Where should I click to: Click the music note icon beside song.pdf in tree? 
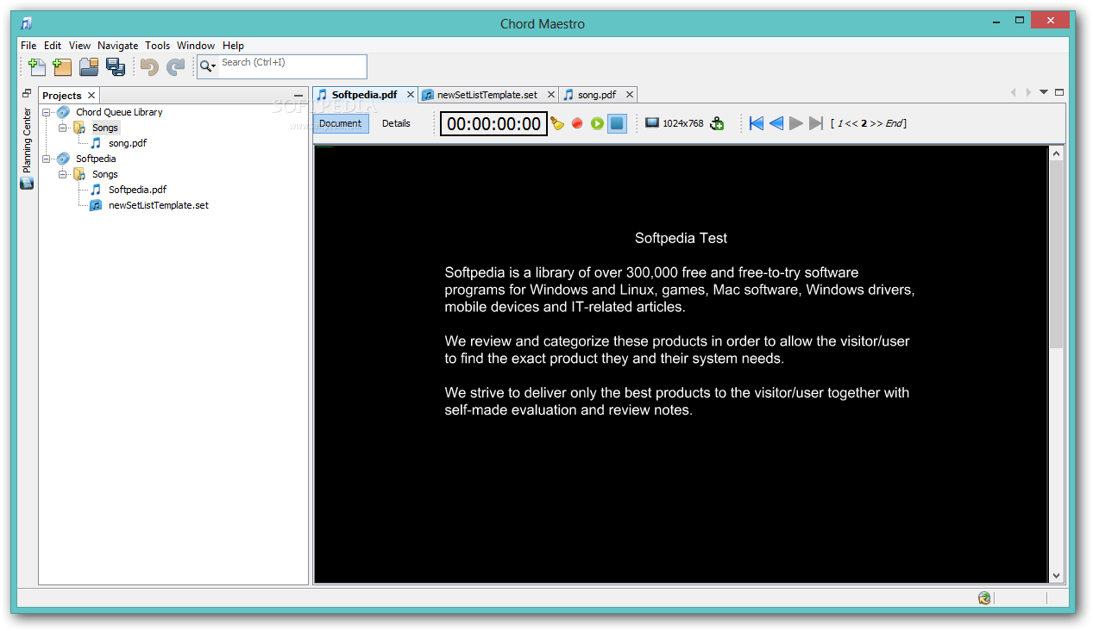click(96, 143)
